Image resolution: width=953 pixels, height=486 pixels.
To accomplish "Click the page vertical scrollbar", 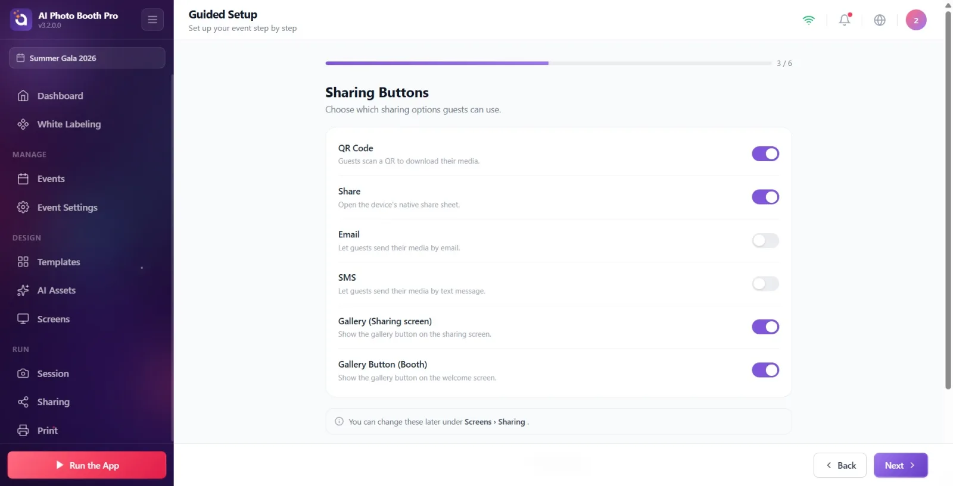I will pyautogui.click(x=948, y=199).
